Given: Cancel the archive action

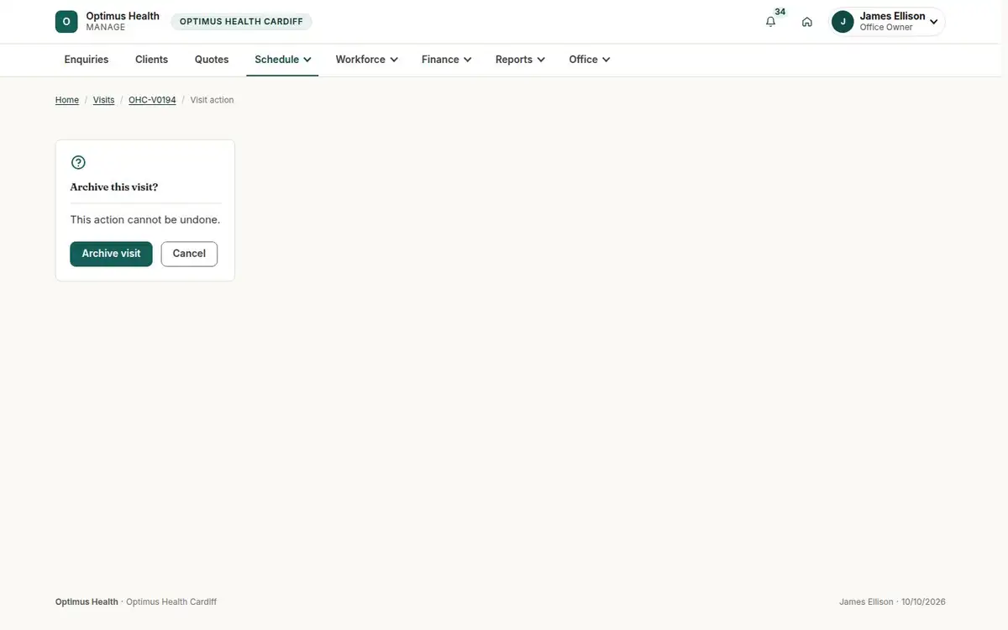Looking at the screenshot, I should 189,254.
